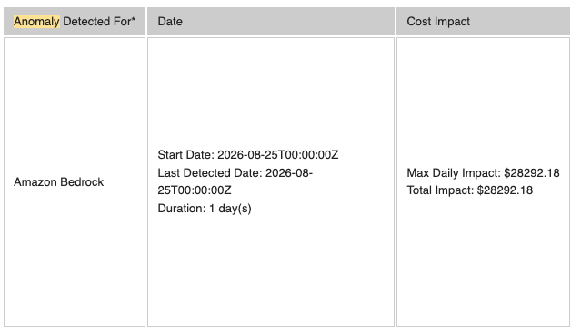This screenshot has width=571, height=332.
Task: Click 2026-08- on the Last Detected line
Action: pyautogui.click(x=289, y=172)
